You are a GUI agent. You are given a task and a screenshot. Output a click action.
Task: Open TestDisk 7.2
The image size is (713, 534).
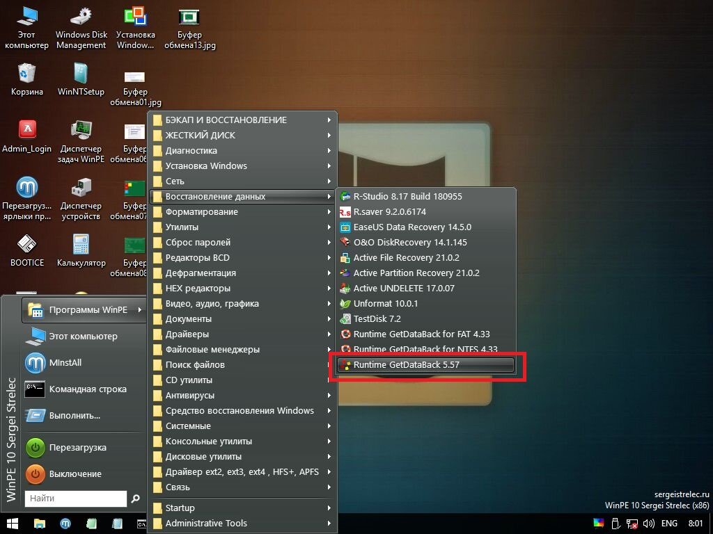point(425,318)
